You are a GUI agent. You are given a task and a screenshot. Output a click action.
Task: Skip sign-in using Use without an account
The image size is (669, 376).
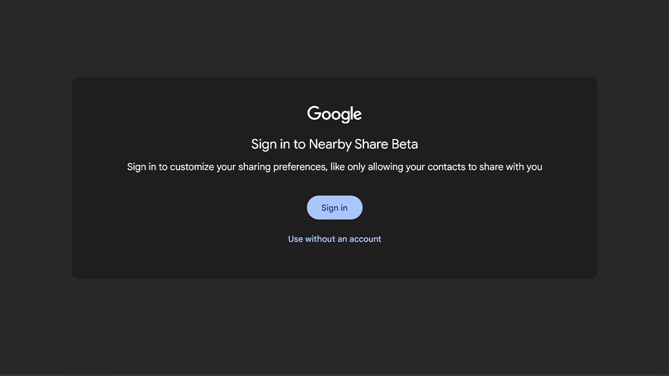click(x=334, y=239)
